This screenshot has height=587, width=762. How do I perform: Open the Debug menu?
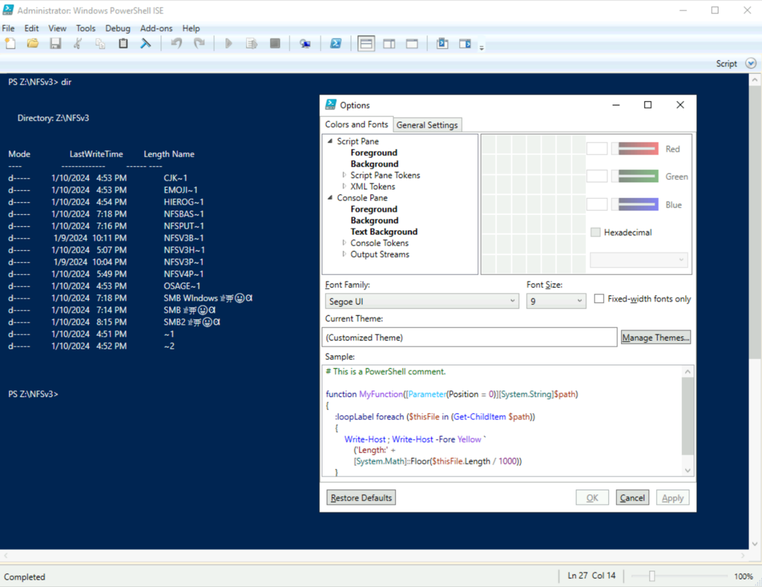click(117, 28)
